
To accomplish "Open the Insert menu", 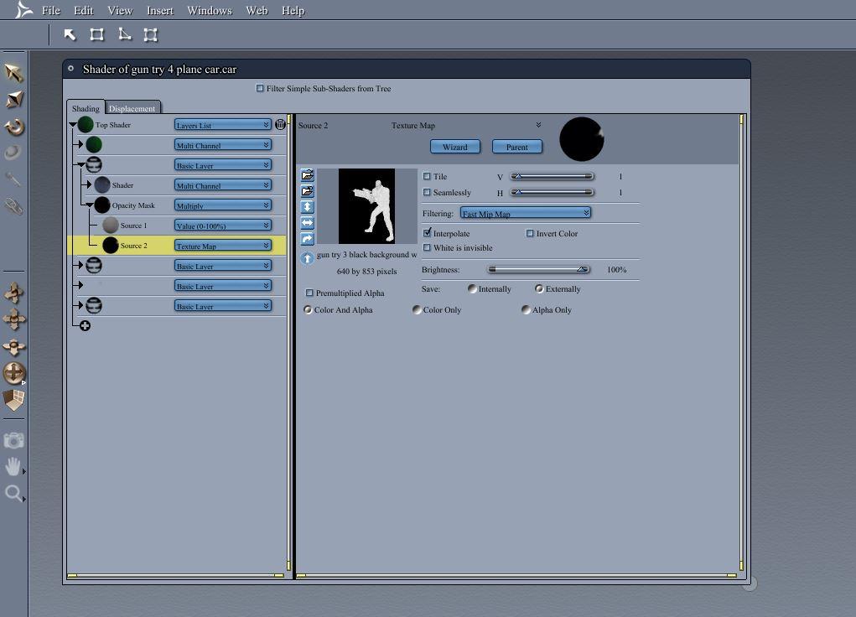I will tap(160, 10).
